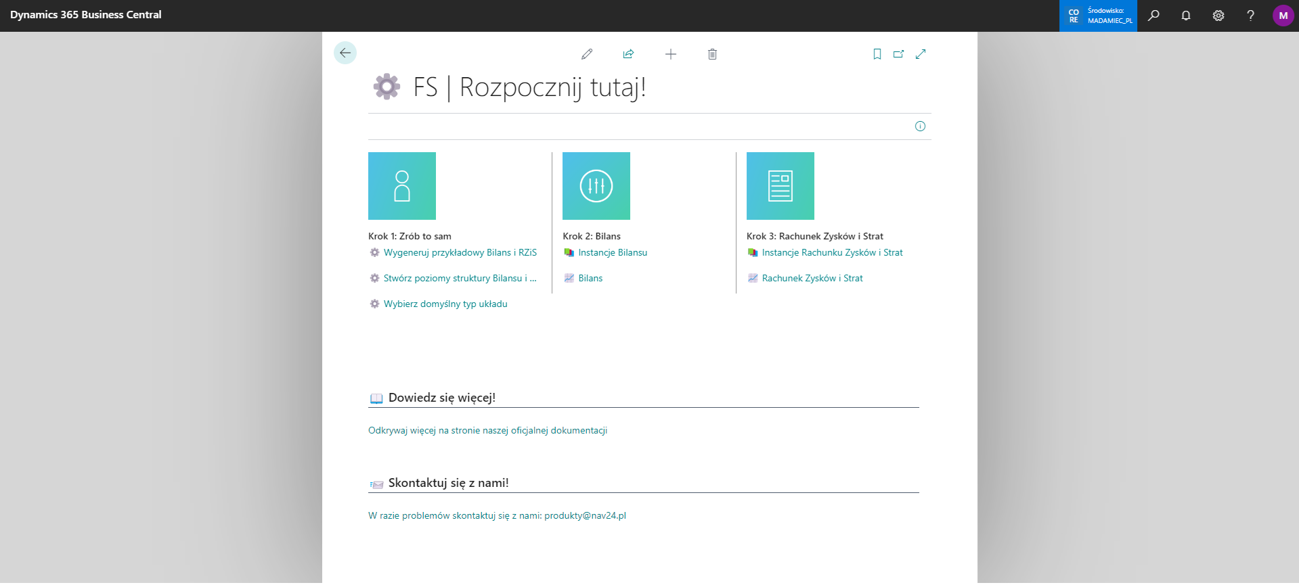Click the trash delete icon
Screen dimensions: 1299x585
[712, 54]
